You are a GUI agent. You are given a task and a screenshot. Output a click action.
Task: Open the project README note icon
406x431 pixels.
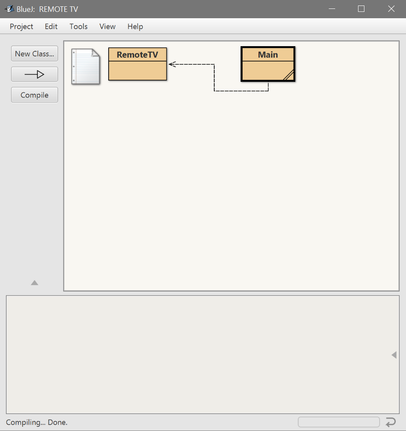[x=86, y=67]
